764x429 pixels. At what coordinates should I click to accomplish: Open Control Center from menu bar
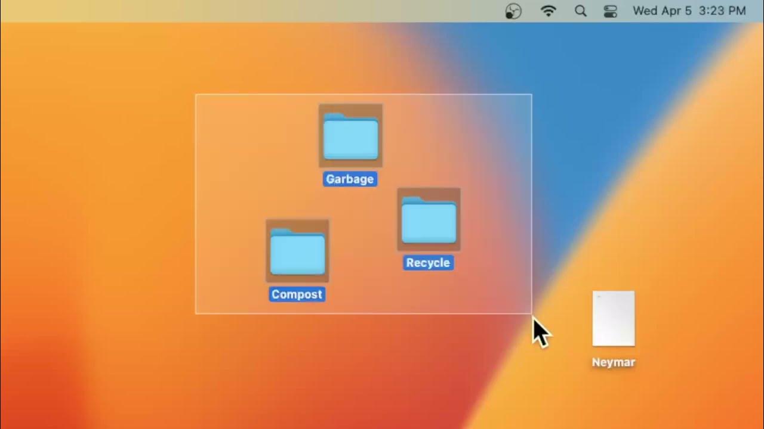(x=610, y=11)
